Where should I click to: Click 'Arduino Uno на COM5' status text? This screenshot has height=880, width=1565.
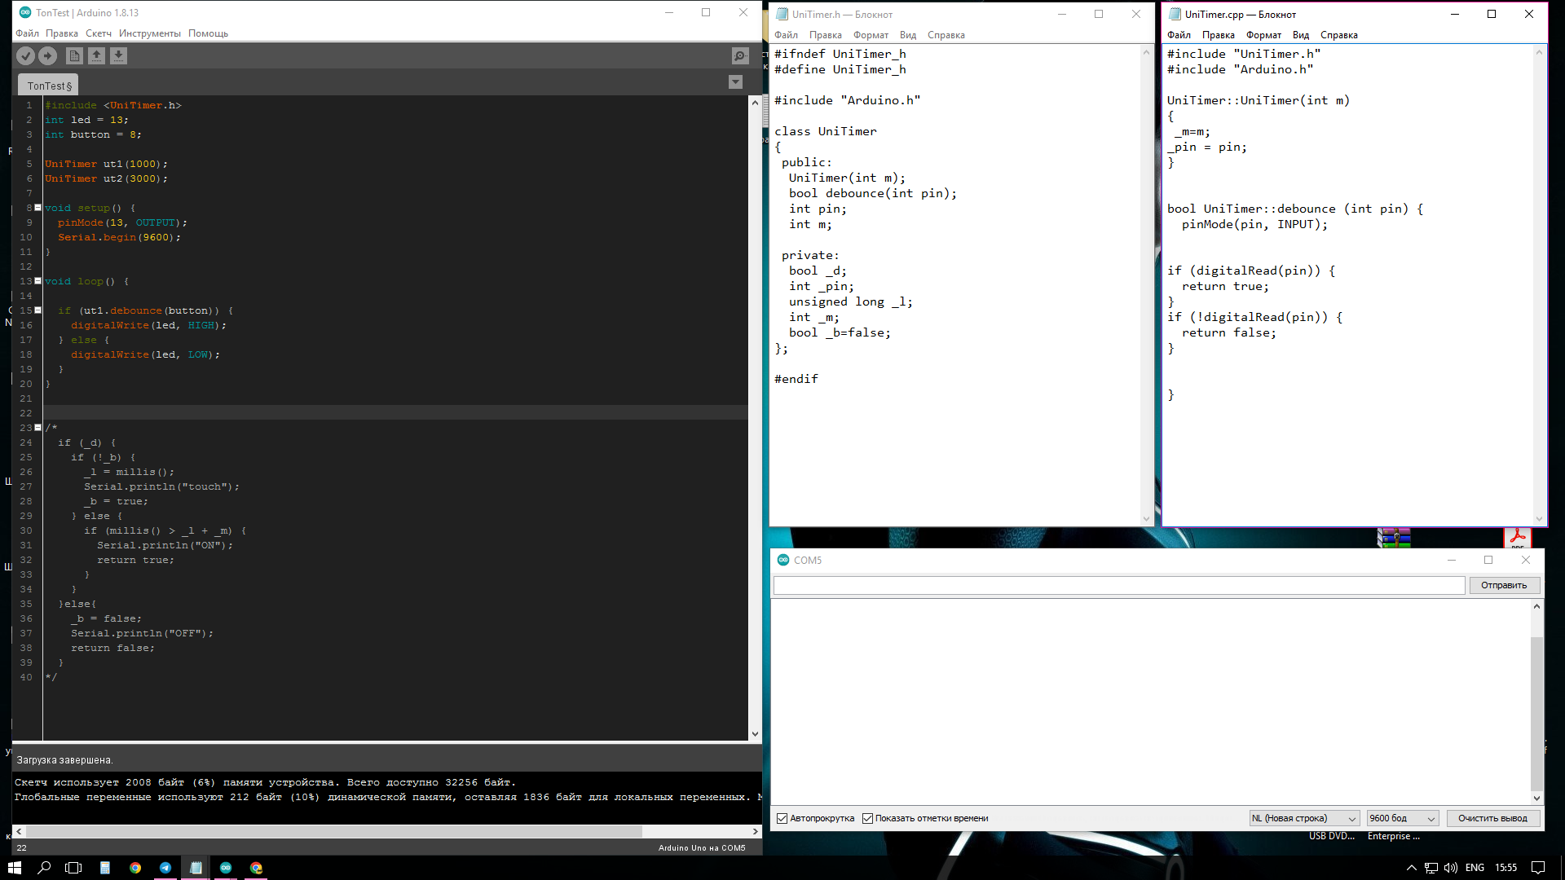(702, 847)
